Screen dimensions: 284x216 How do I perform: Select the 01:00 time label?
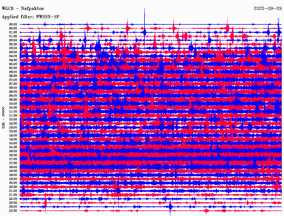click(x=13, y=32)
